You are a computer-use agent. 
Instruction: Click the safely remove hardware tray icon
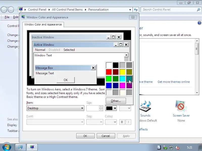coord(165,147)
